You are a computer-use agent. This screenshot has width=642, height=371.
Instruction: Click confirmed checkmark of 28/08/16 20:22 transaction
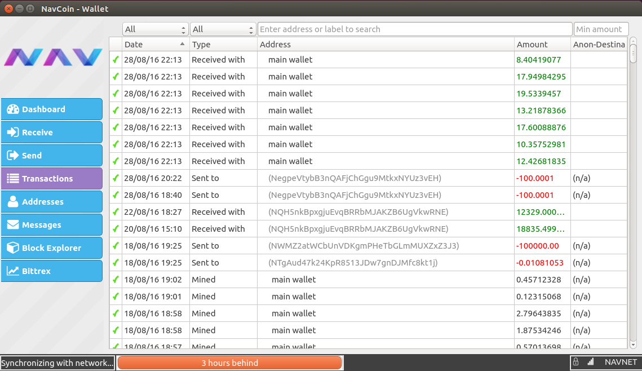116,178
